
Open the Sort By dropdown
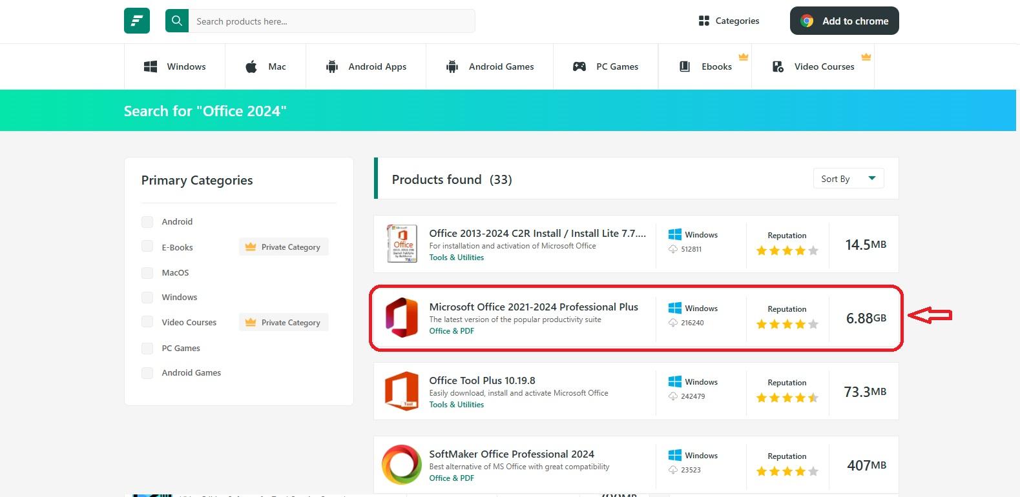pos(848,179)
